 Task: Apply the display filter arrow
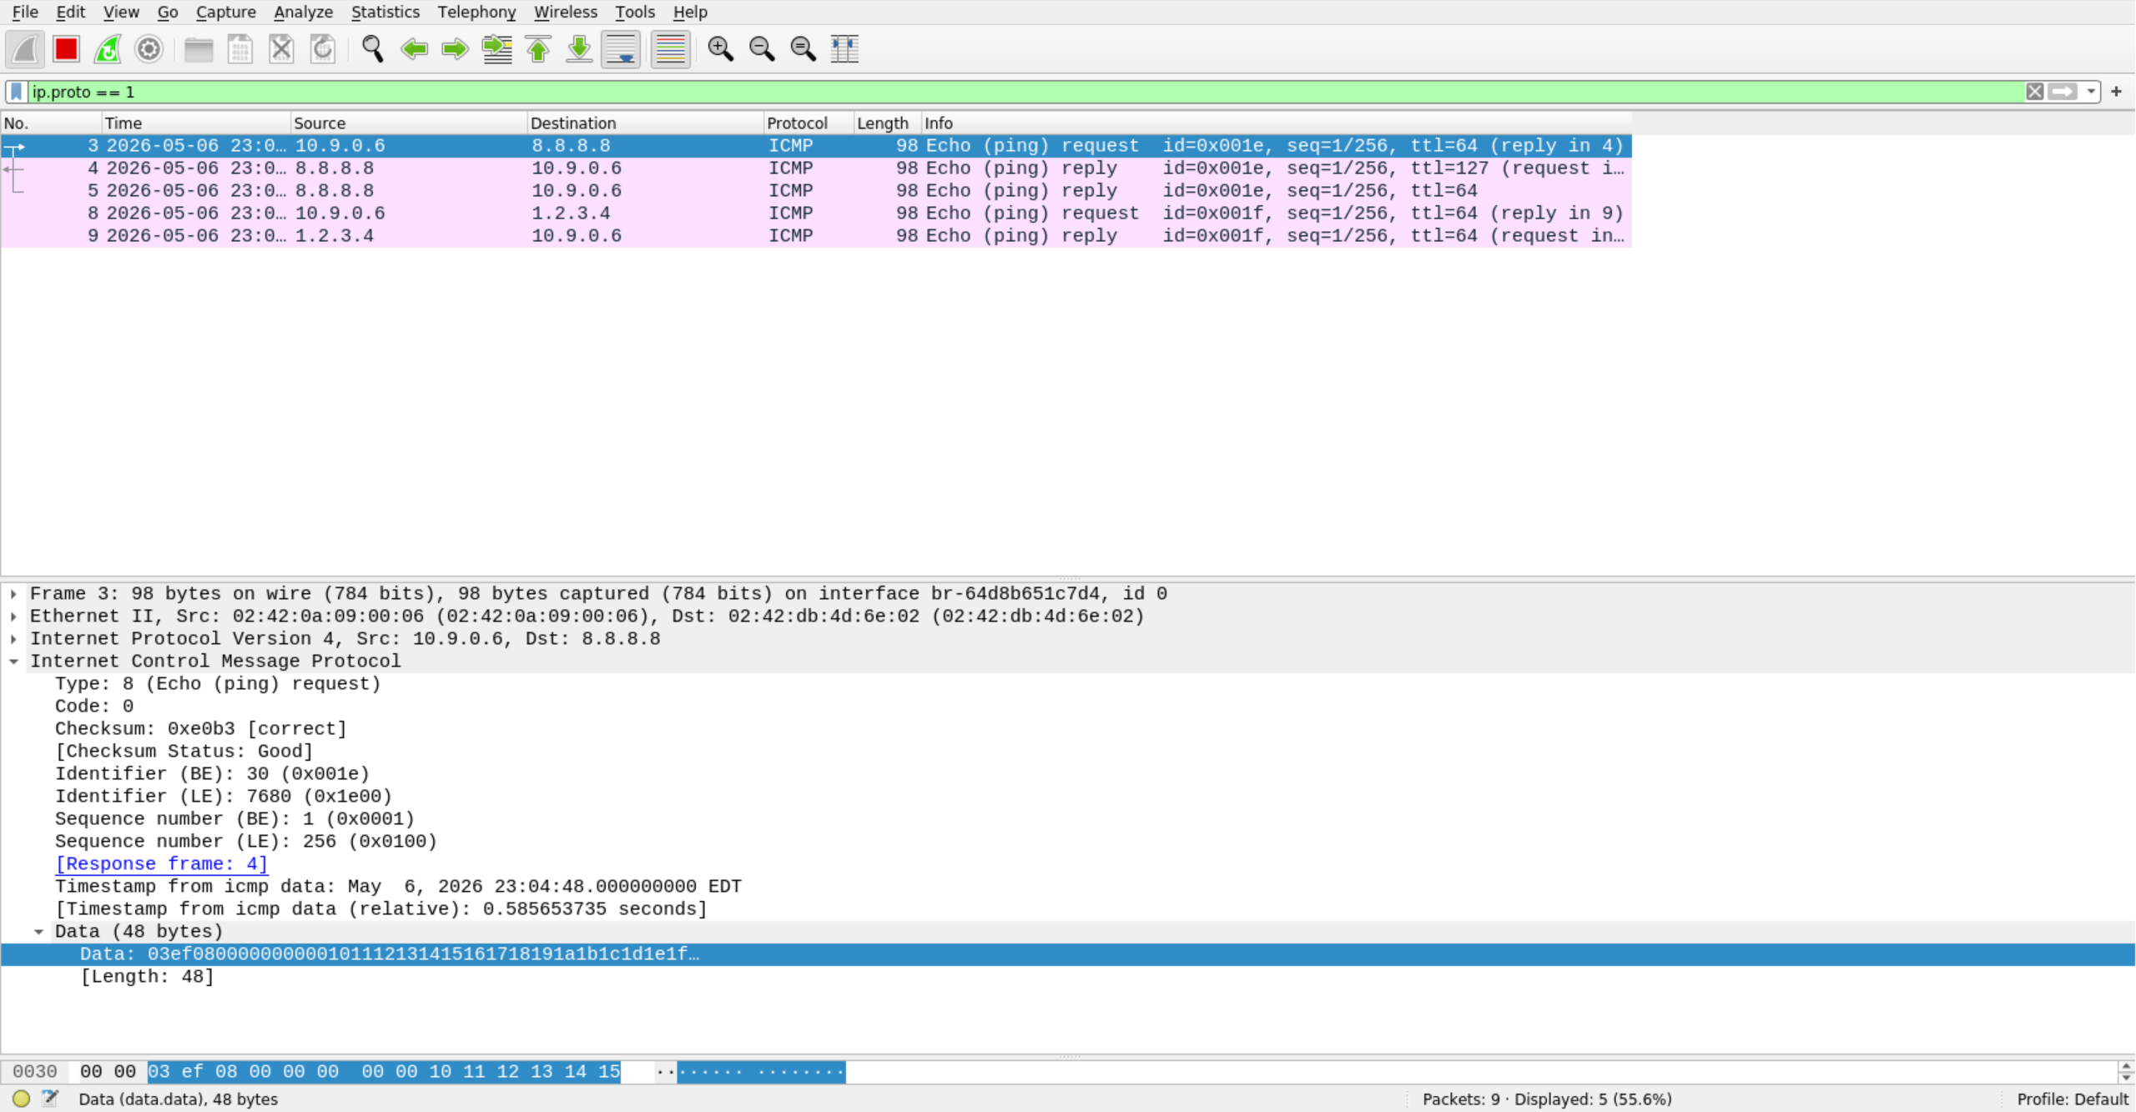click(2063, 92)
